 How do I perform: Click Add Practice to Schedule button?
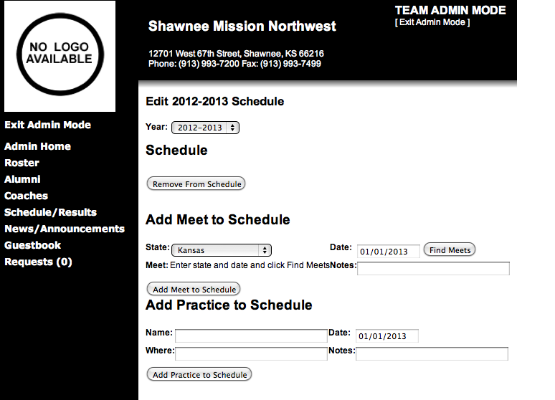pos(199,374)
